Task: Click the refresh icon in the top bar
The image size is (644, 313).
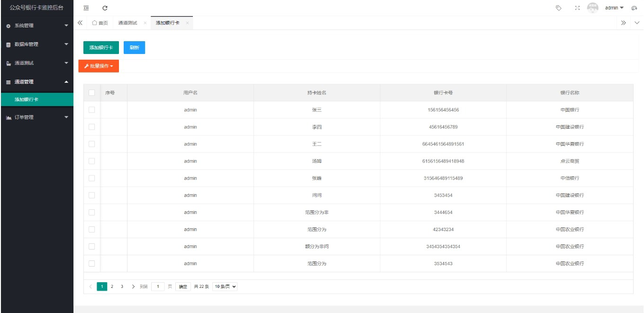Action: [x=105, y=8]
